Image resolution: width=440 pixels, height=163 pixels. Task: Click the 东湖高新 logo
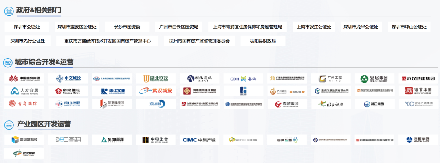coord(112,139)
